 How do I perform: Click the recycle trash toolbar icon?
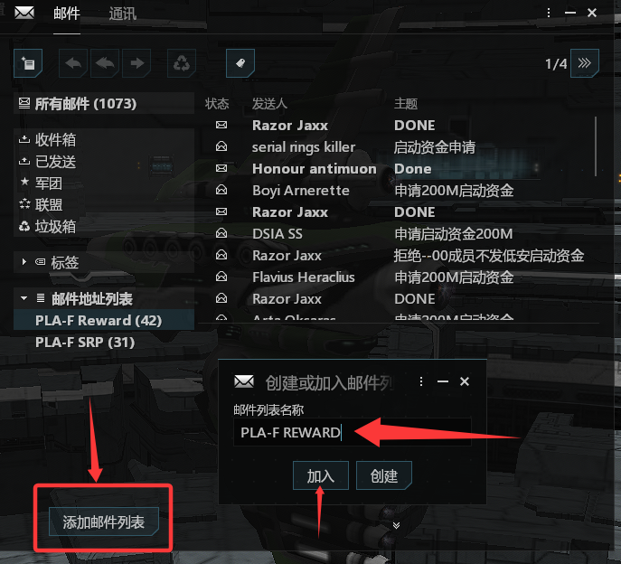pyautogui.click(x=182, y=63)
